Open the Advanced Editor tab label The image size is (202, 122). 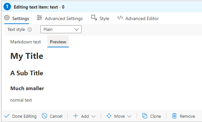point(142,18)
